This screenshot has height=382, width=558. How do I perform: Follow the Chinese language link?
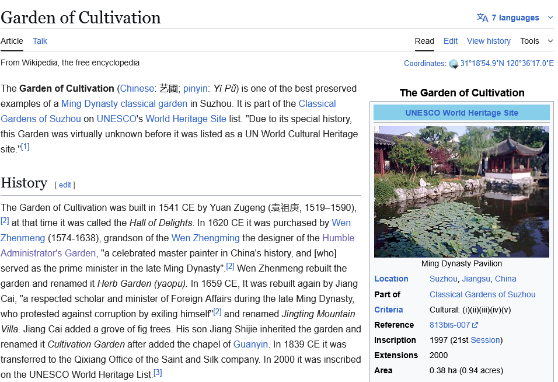[137, 88]
